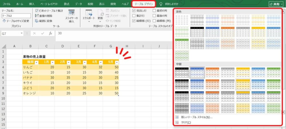Image resolution: width=286 pixels, height=129 pixels.
Task: Switch to the 校閲 tab
Action: [x=90, y=4]
